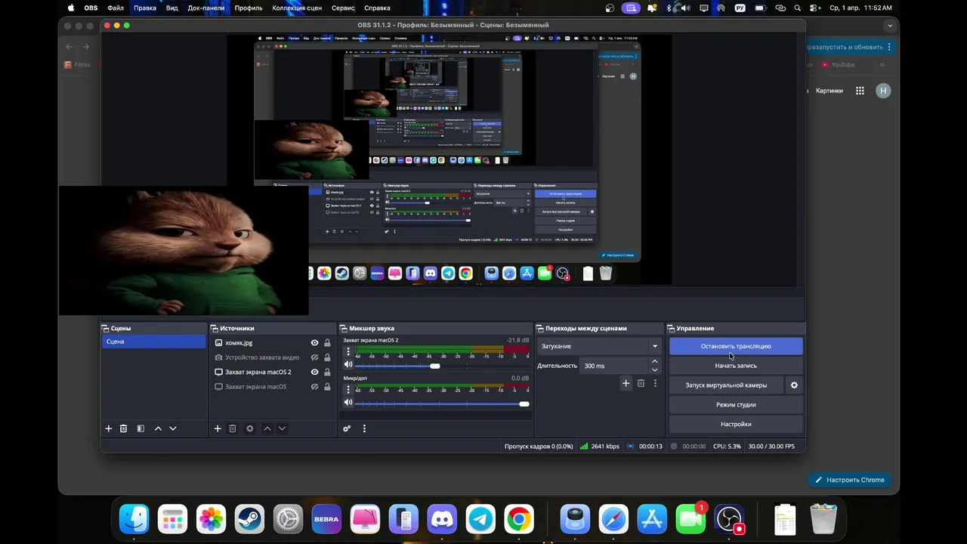Image resolution: width=967 pixels, height=544 pixels.
Task: Show the Устройство захвата видео source
Action: click(x=315, y=357)
